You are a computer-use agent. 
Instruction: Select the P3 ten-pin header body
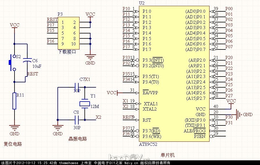pos(68,33)
